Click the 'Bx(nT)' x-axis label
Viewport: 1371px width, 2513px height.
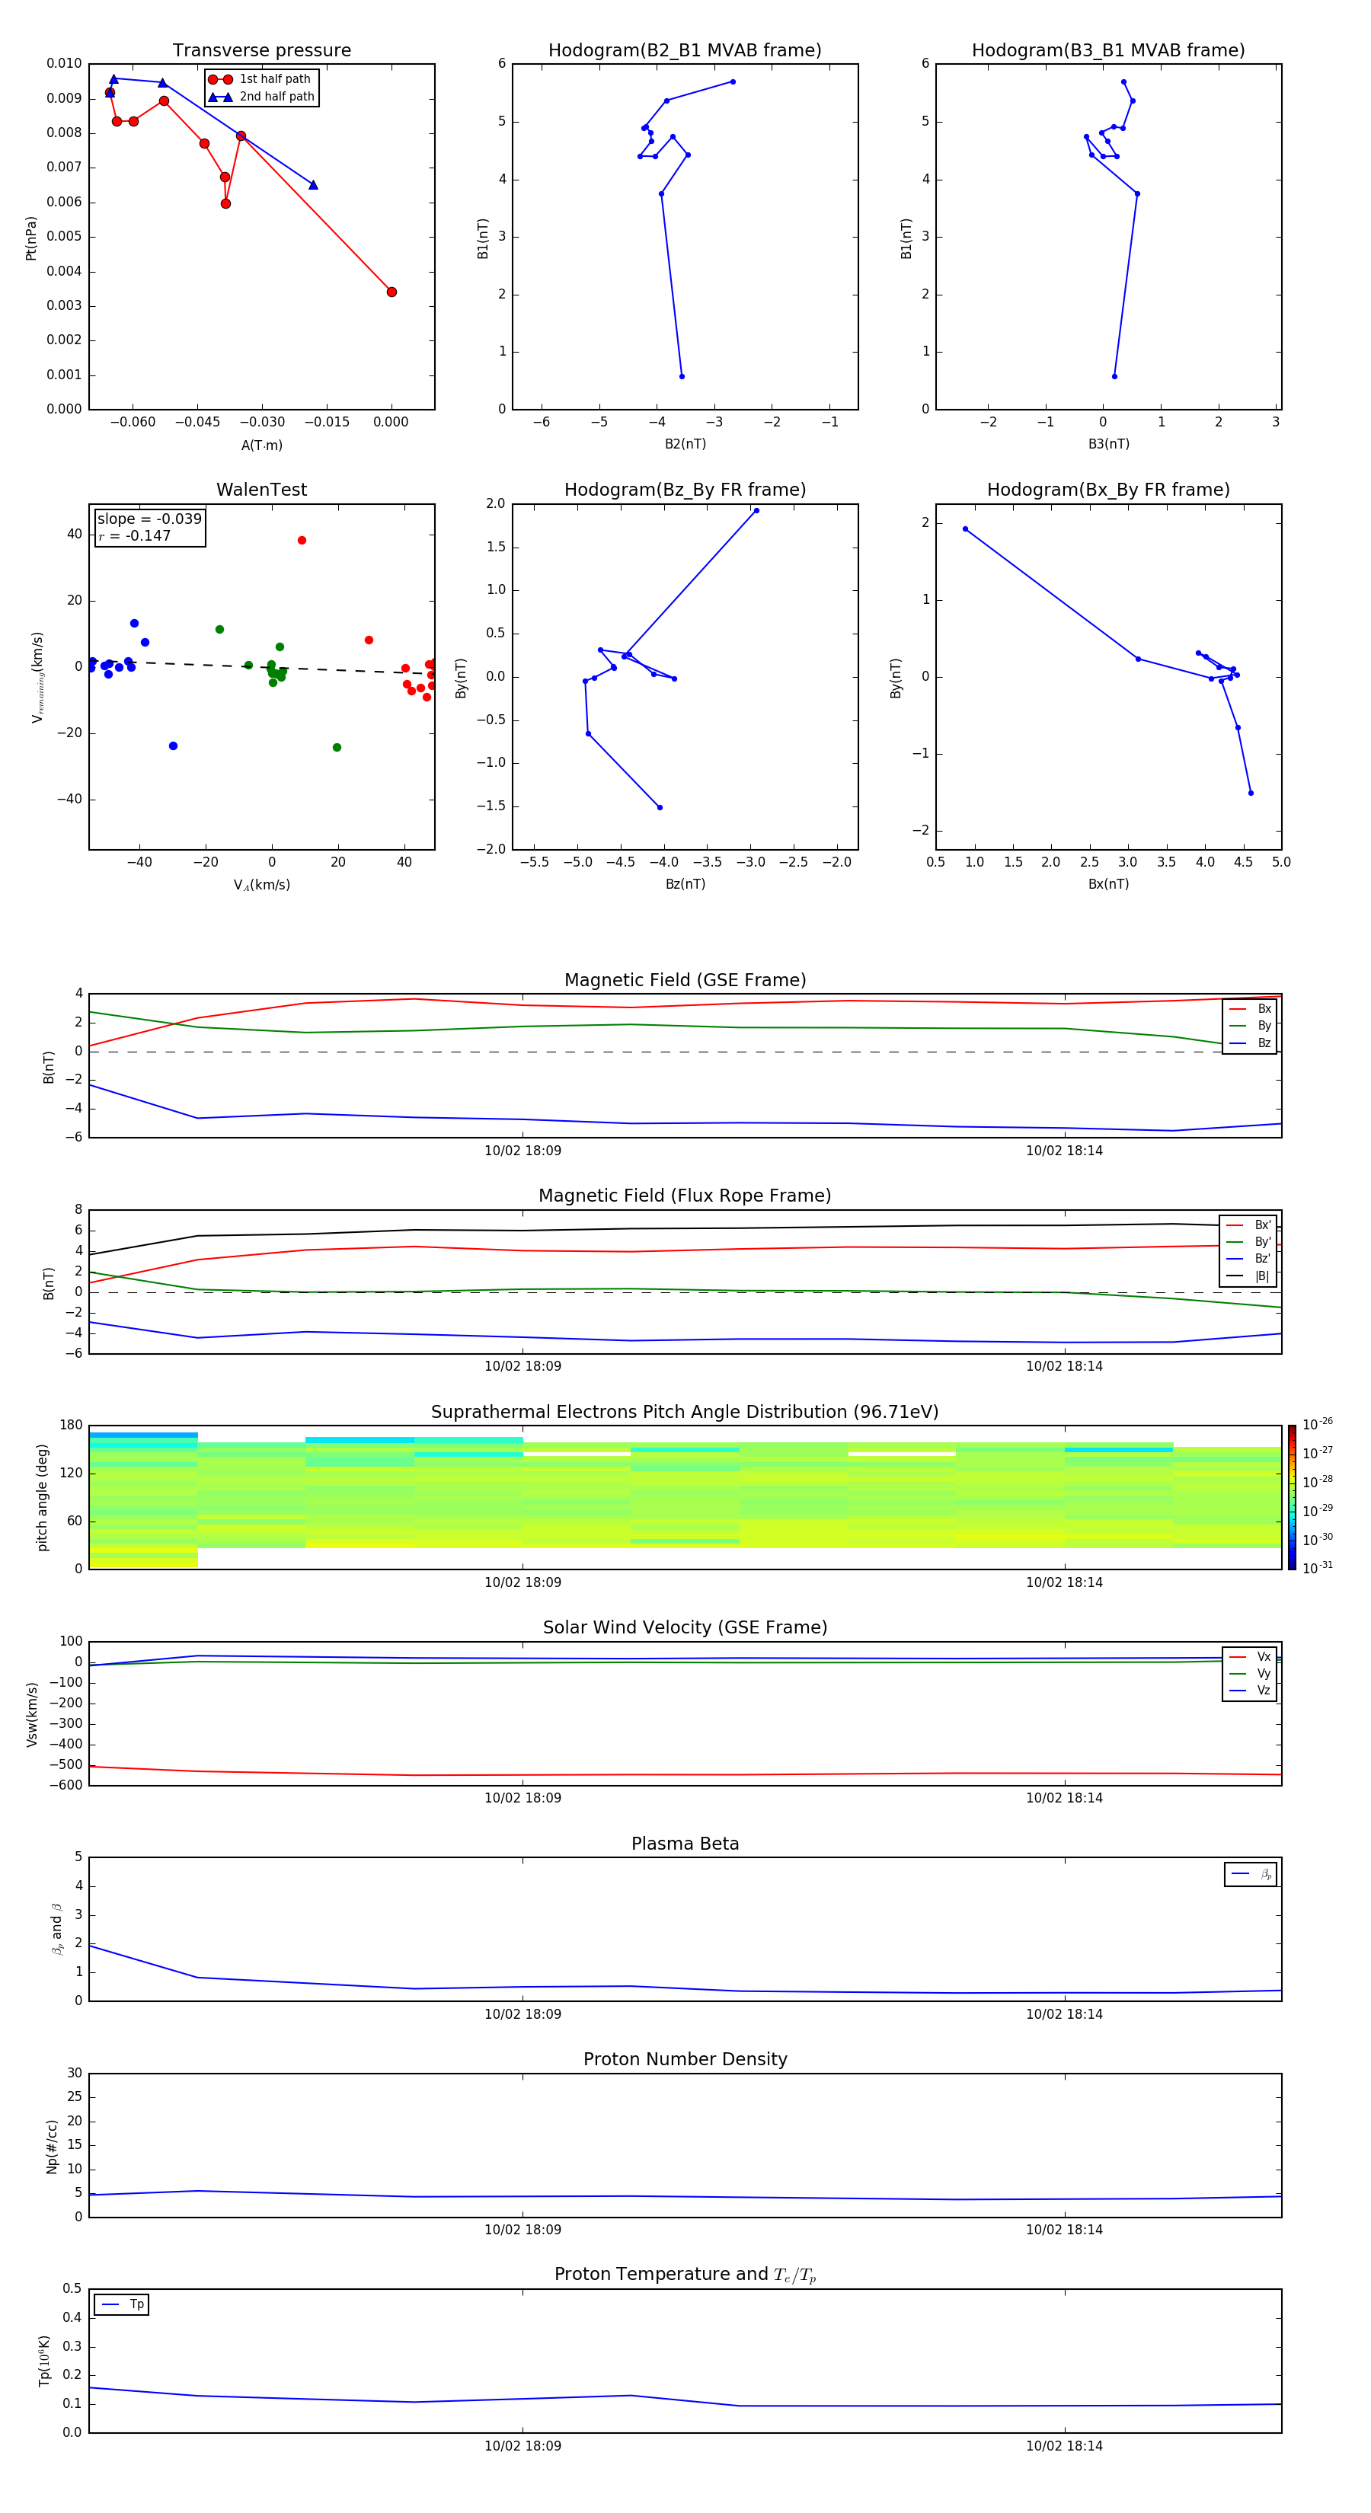point(1108,884)
